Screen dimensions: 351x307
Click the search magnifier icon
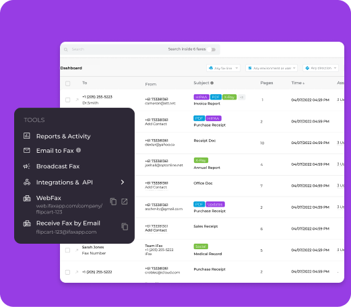[66, 50]
